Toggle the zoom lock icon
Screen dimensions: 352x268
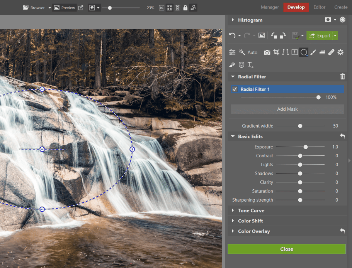(x=185, y=8)
